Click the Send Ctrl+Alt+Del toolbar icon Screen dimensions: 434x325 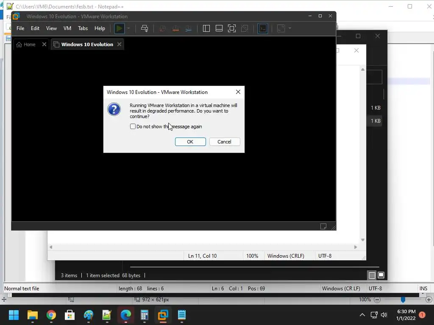point(145,28)
